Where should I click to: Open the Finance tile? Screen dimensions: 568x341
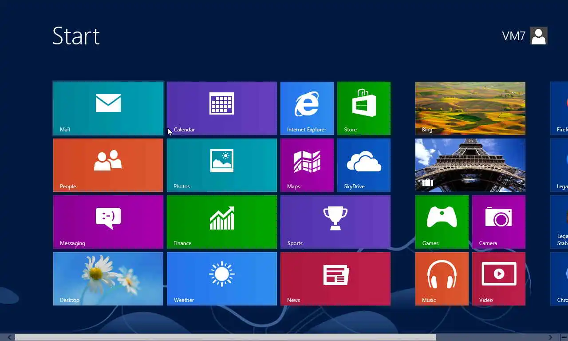(222, 222)
